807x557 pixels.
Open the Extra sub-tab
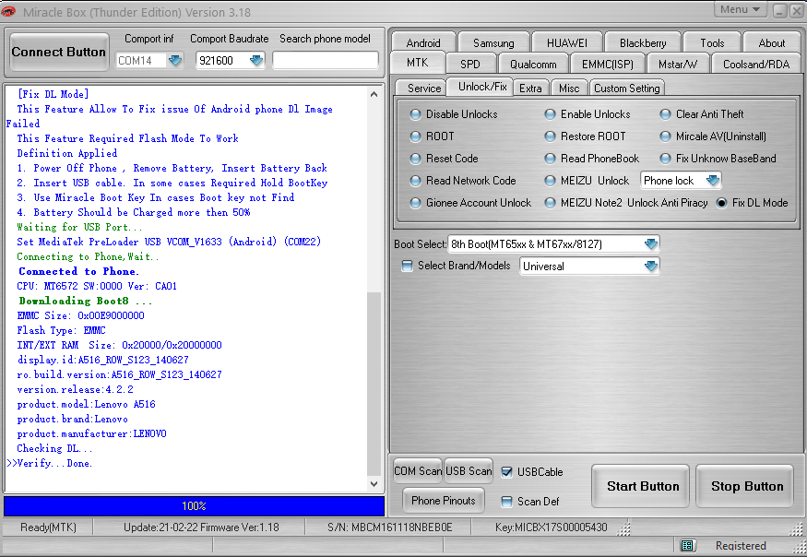(x=530, y=88)
